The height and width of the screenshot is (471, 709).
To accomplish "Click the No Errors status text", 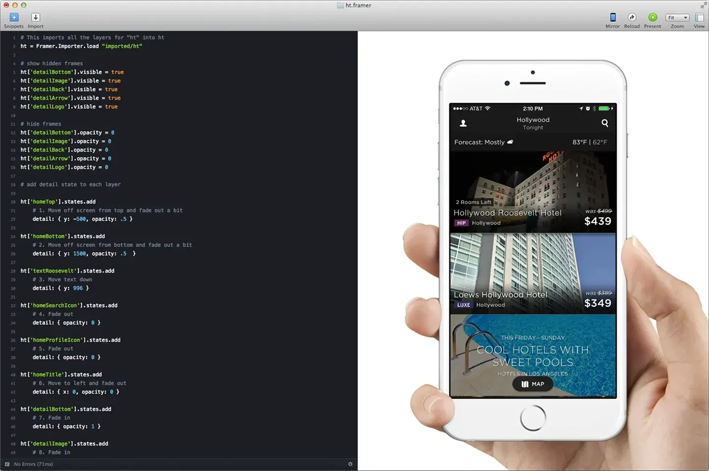I will pyautogui.click(x=33, y=464).
